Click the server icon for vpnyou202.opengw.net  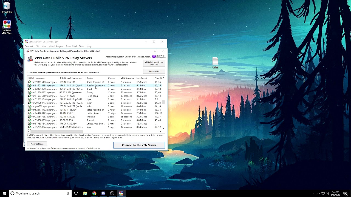click(x=30, y=106)
